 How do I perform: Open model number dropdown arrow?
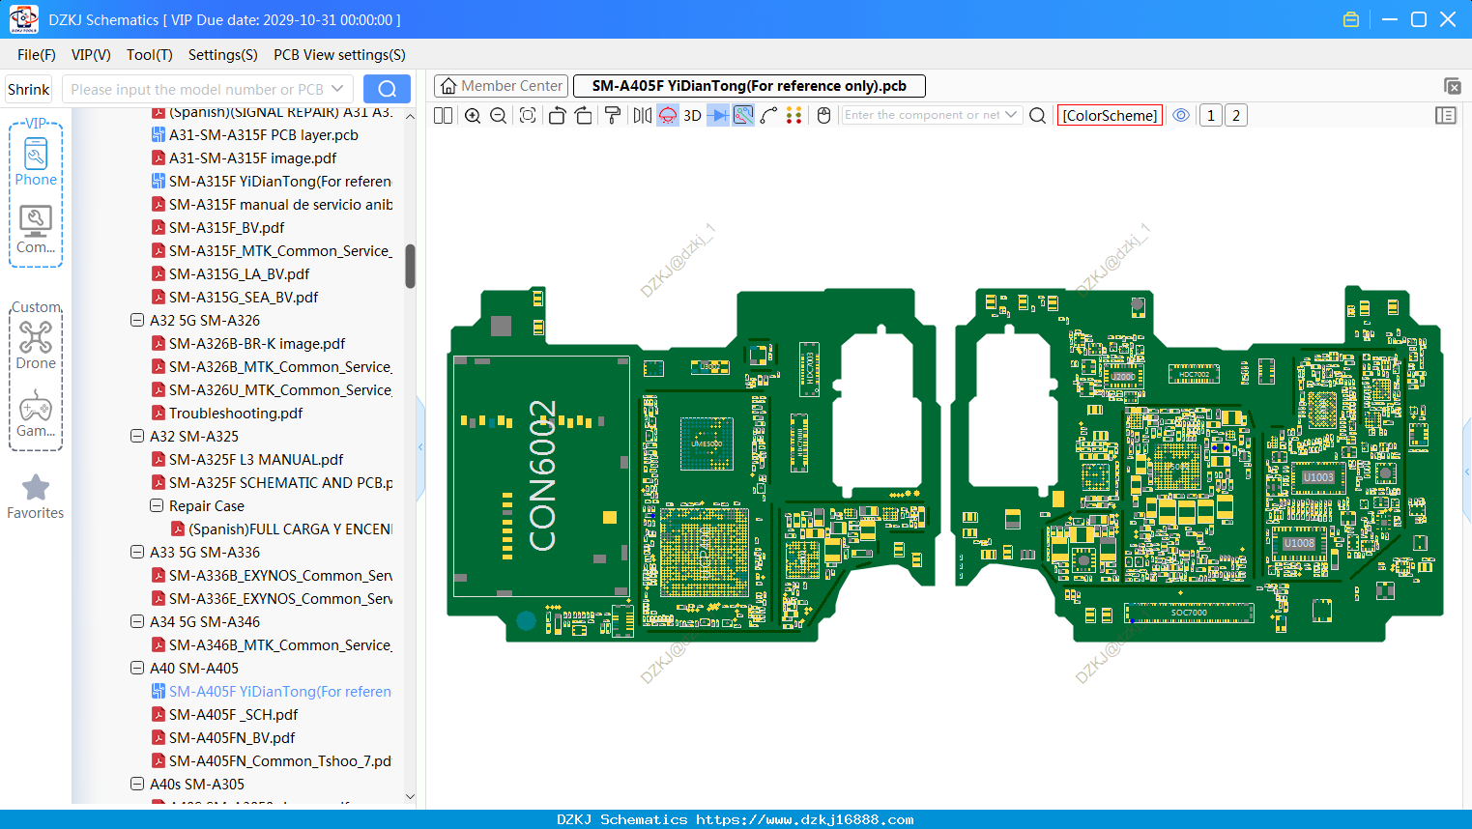[337, 89]
